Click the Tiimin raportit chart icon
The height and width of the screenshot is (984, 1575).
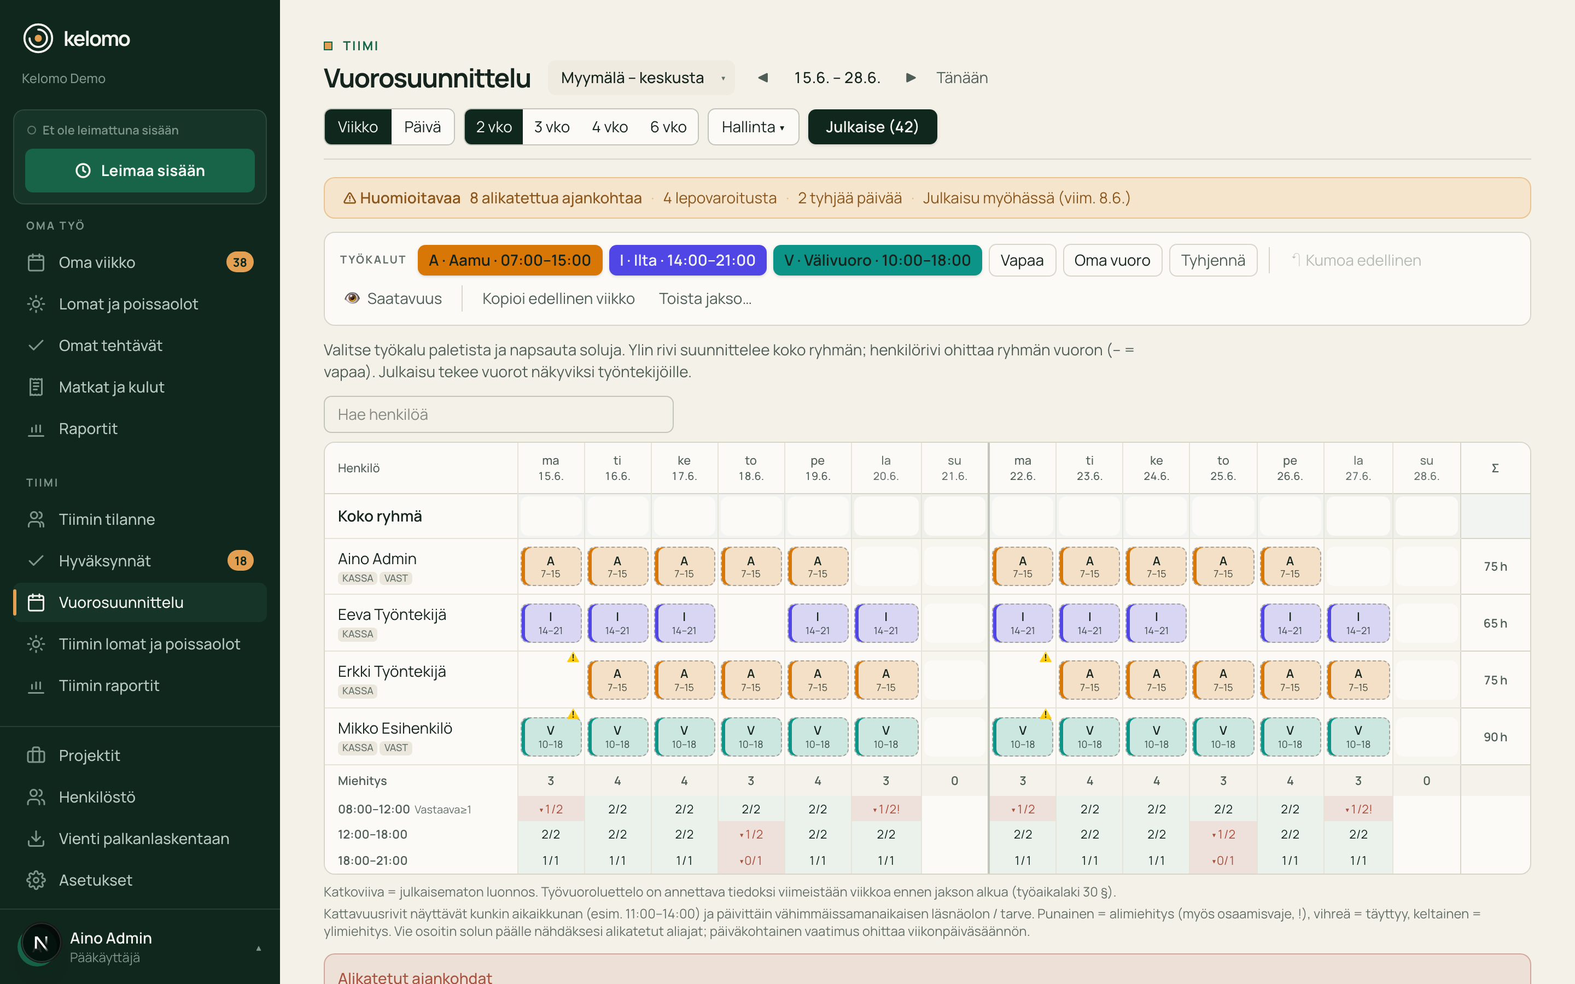[36, 686]
